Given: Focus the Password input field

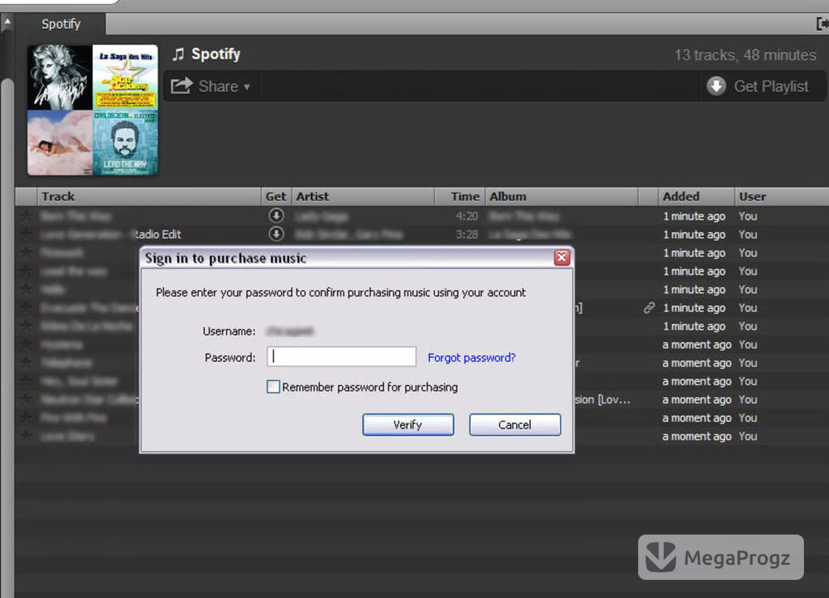Looking at the screenshot, I should pyautogui.click(x=342, y=357).
